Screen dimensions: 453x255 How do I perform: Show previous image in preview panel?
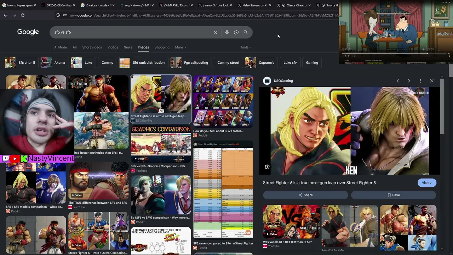pyautogui.click(x=398, y=81)
